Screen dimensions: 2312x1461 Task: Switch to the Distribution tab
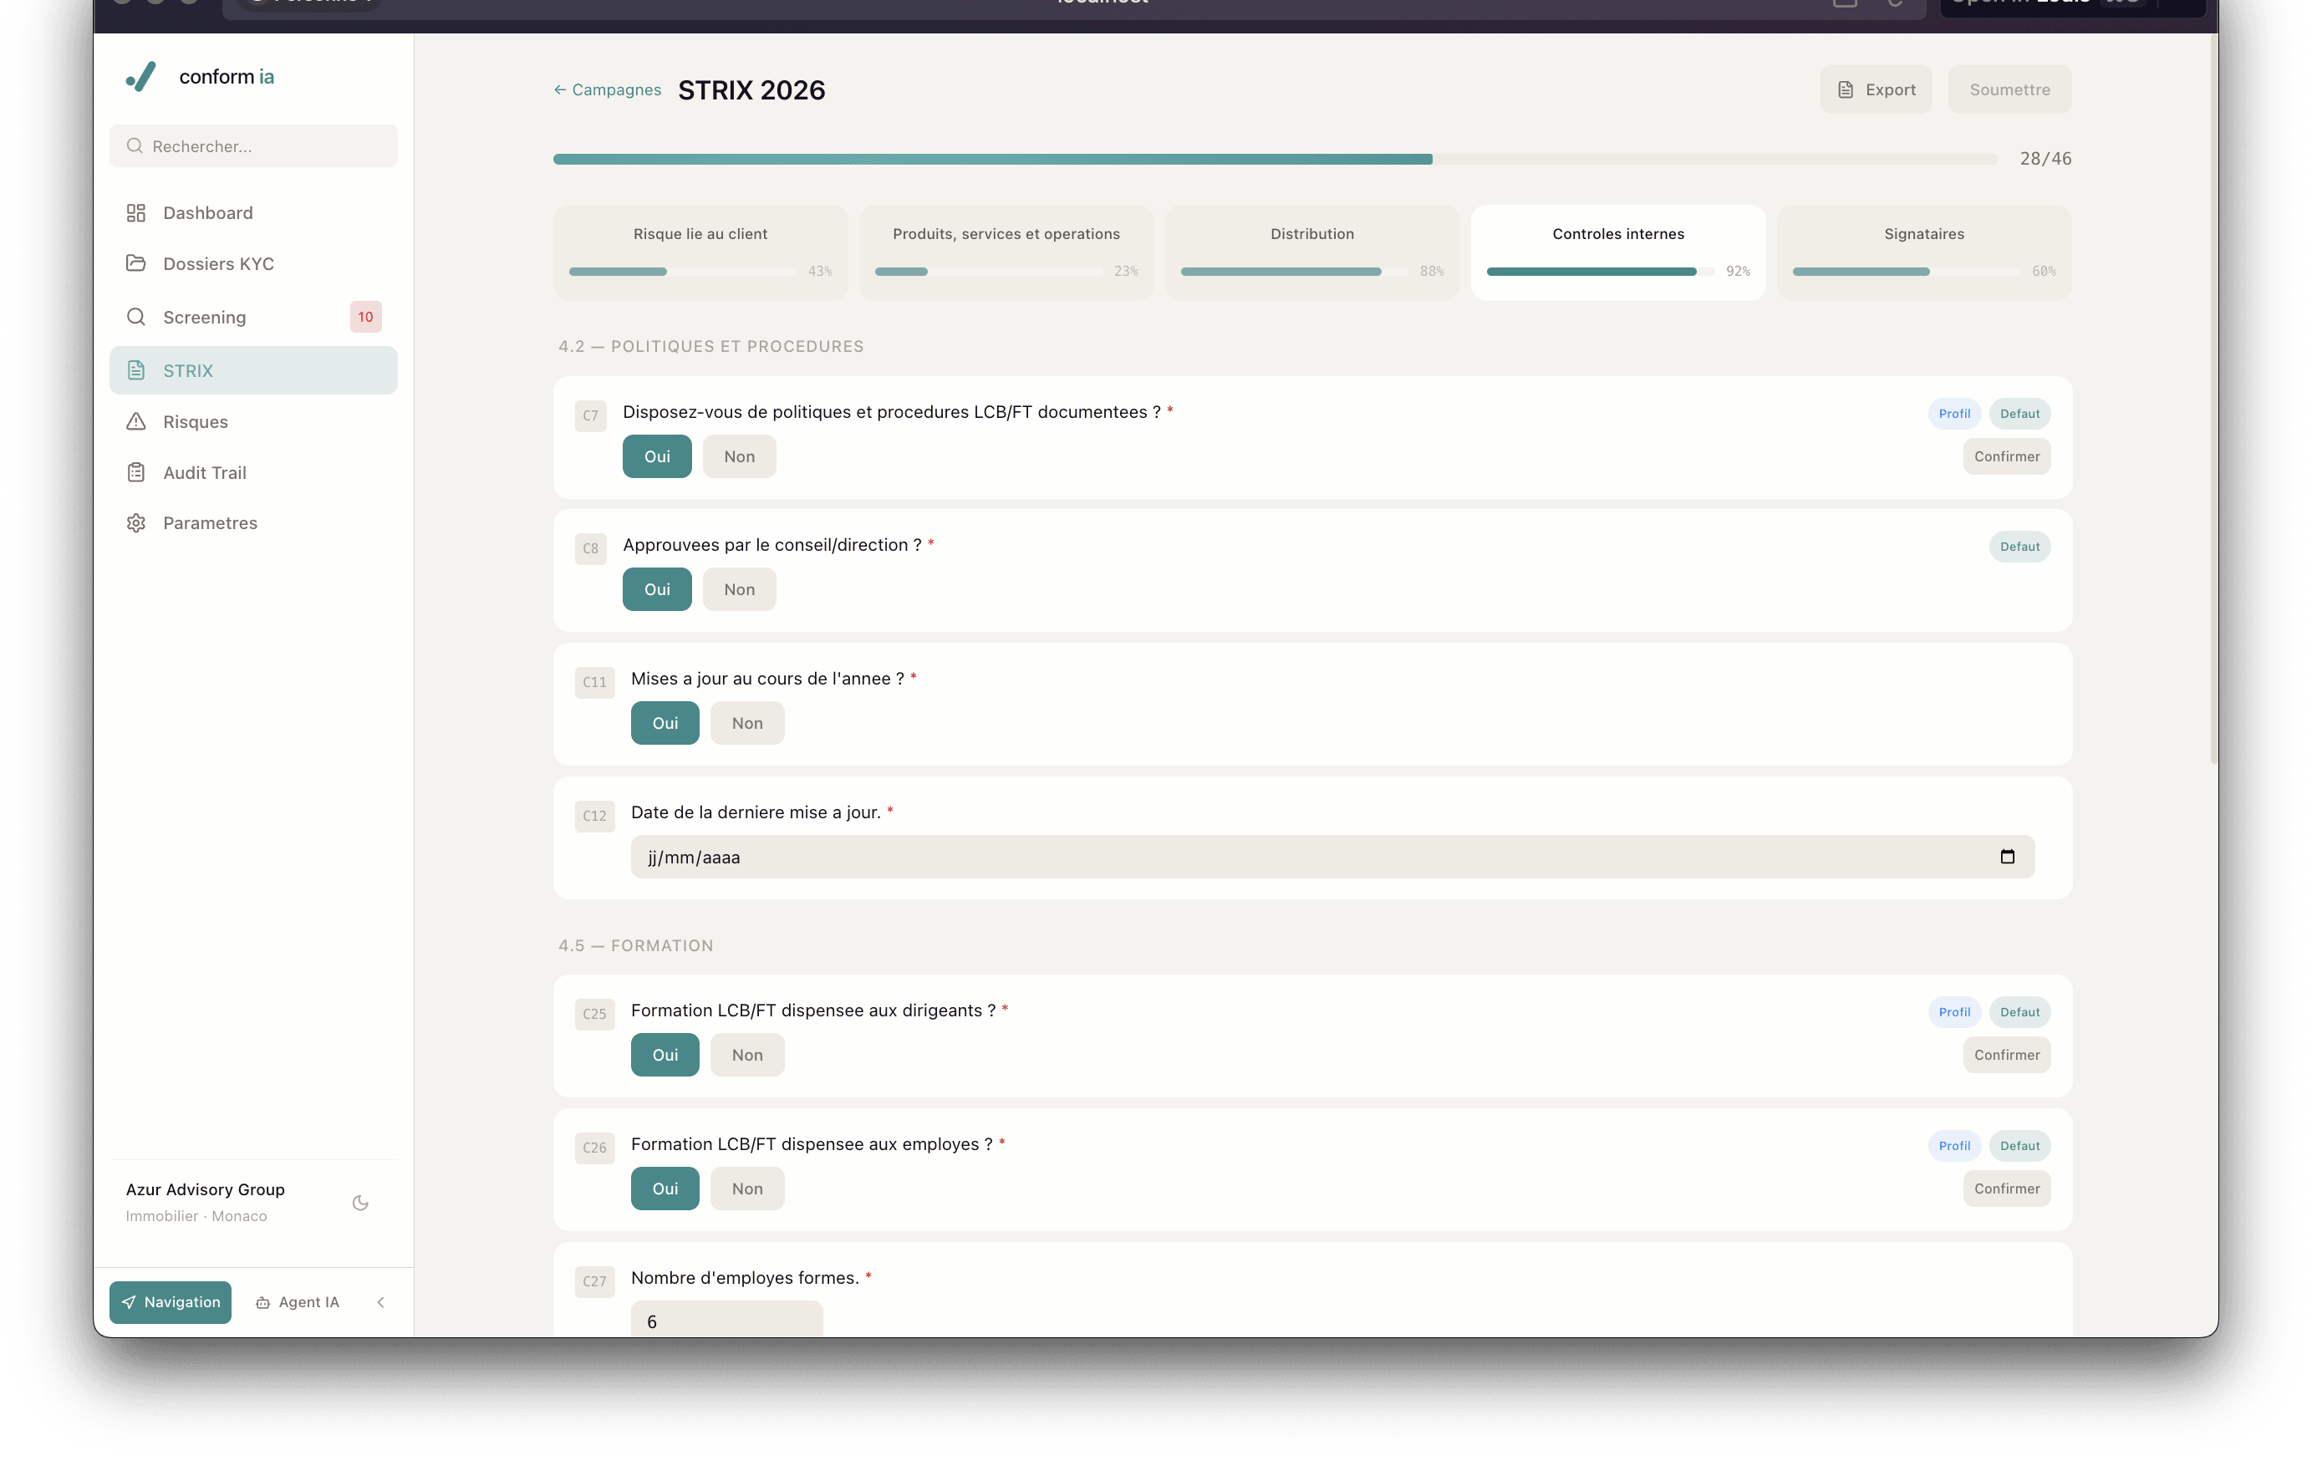[x=1311, y=252]
